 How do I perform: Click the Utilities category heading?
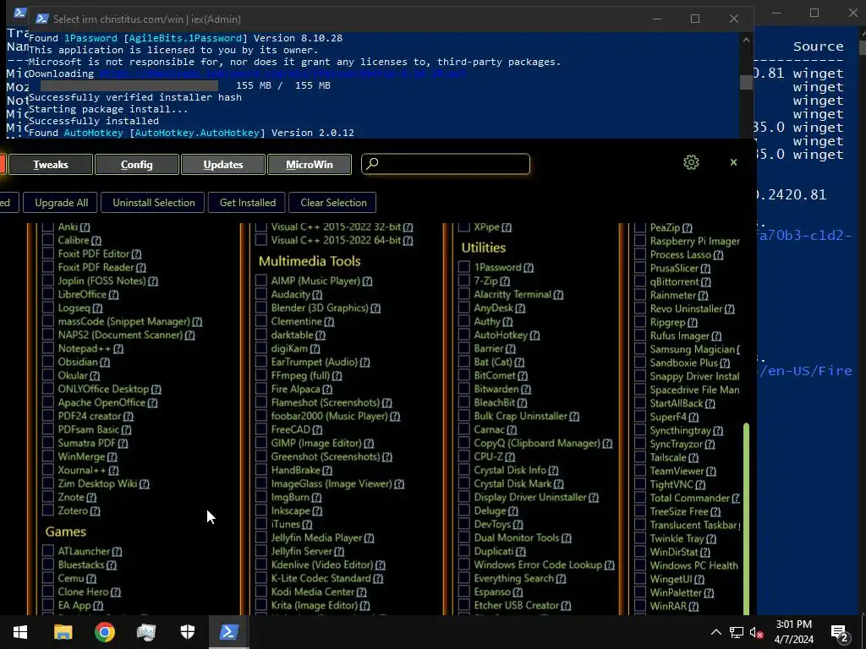click(x=483, y=248)
